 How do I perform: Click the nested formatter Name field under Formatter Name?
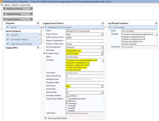click(x=85, y=57)
